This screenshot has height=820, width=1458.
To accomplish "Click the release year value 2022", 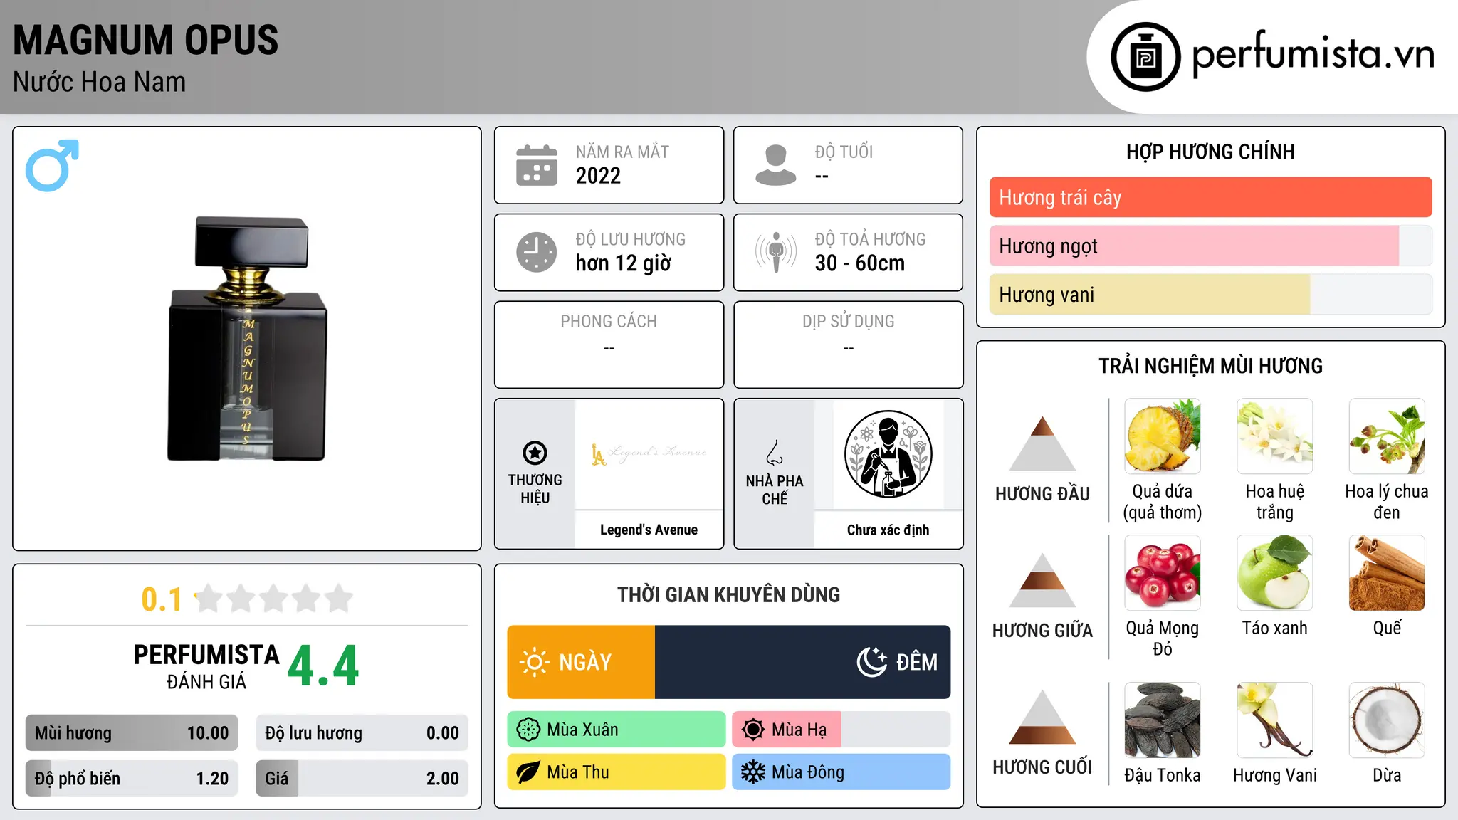I will (x=598, y=176).
